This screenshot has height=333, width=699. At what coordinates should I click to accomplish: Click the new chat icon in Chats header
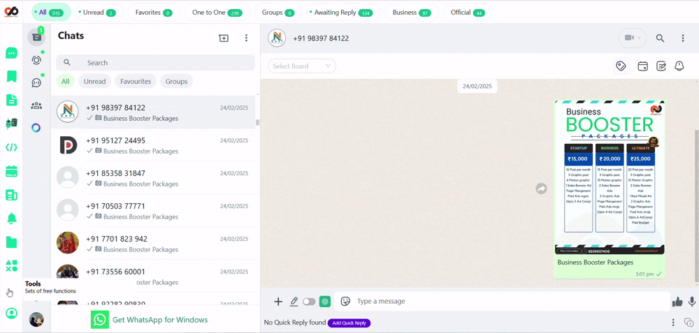(224, 38)
